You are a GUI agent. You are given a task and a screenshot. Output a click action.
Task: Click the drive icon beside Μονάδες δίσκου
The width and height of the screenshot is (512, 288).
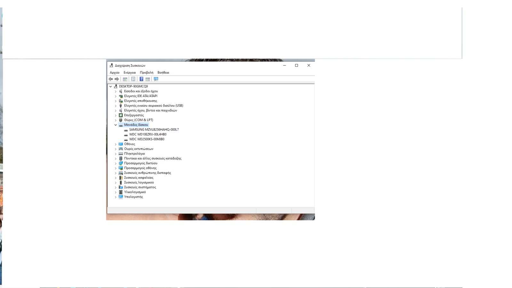click(x=121, y=125)
